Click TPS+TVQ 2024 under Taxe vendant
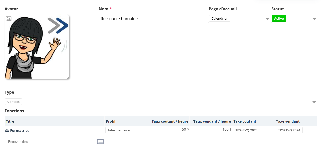This screenshot has width=323, height=156. coord(289,130)
